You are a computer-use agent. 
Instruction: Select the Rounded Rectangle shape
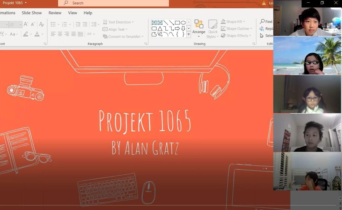[x=154, y=29]
